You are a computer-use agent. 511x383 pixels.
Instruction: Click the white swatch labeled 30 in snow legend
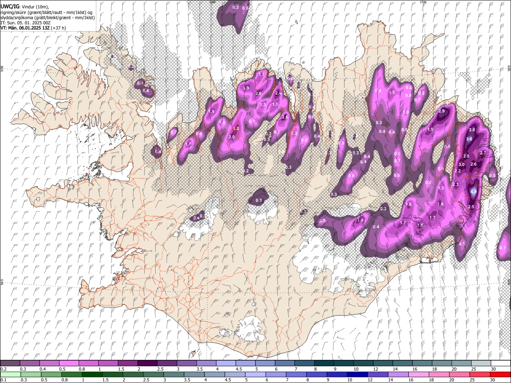501,363
